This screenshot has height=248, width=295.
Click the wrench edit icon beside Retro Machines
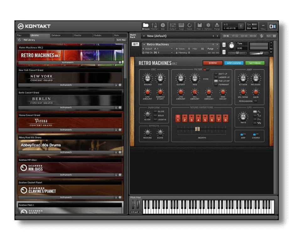135,44
